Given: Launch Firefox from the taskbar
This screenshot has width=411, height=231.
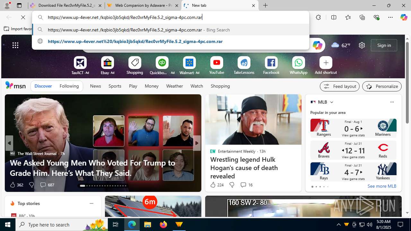Looking at the screenshot, I should click(x=163, y=225).
